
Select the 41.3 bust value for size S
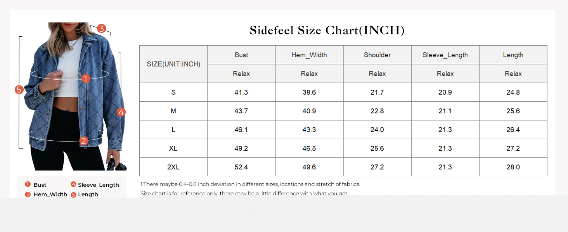point(241,92)
